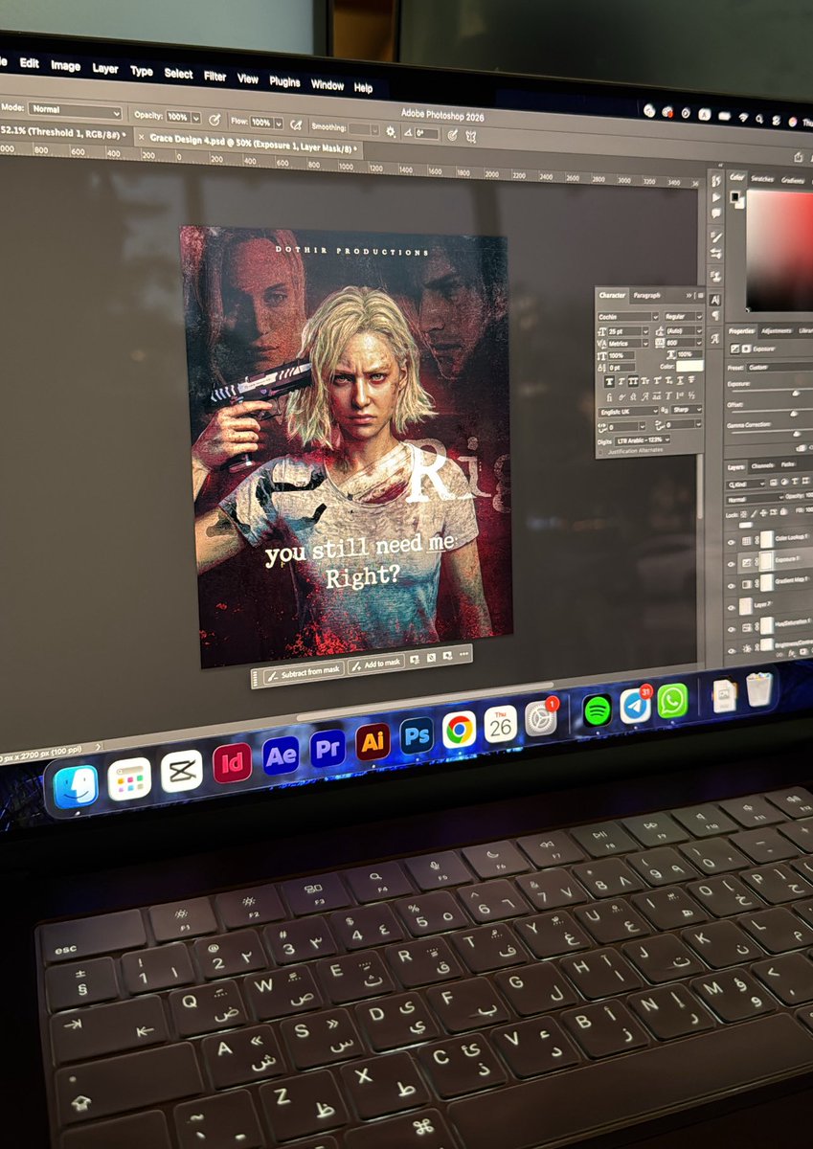Screen dimensions: 813x1149
Task: Switch to the Adjustments tab
Action: (x=777, y=331)
